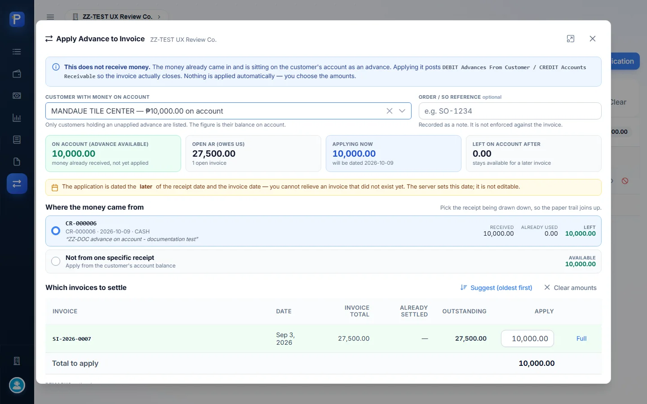
Task: Click the On Account advance available card
Action: 113,154
